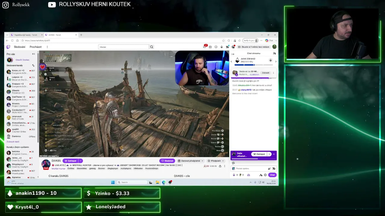
Task: Open the Xnapycz channel in sidebar
Action: pyautogui.click(x=21, y=85)
